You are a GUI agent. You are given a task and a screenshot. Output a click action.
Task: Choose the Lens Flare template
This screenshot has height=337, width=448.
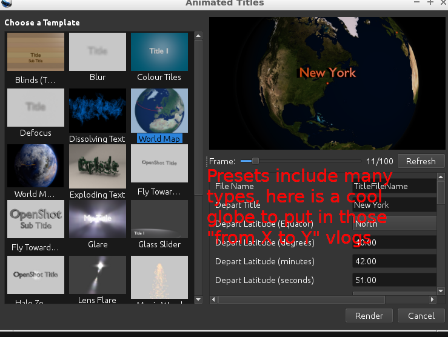[x=97, y=276]
